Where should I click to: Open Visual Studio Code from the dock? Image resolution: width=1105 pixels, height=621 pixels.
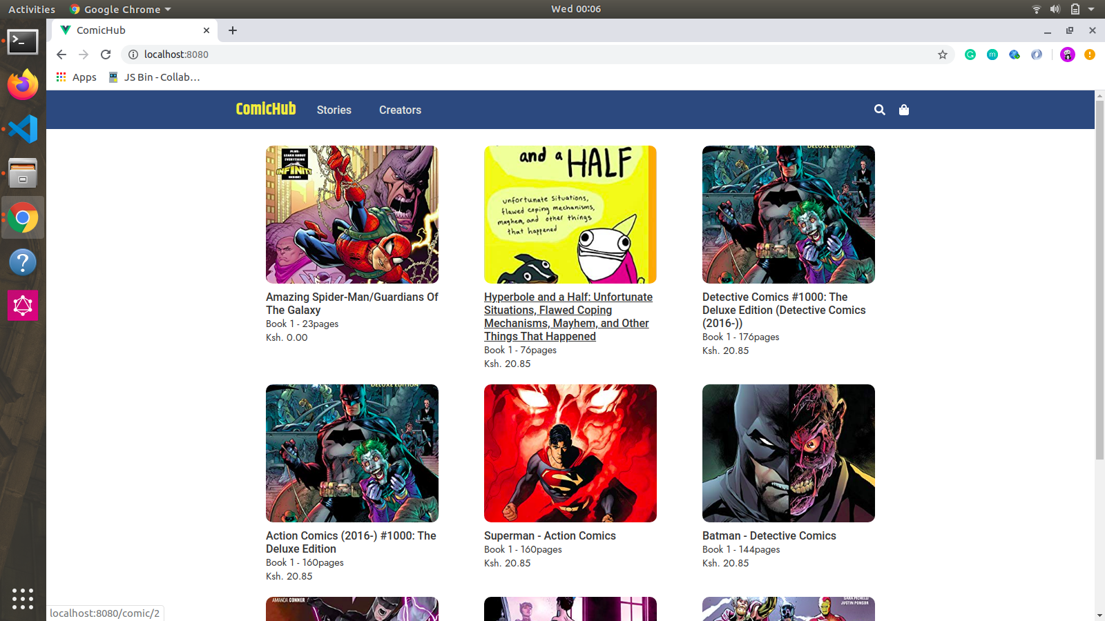23,129
